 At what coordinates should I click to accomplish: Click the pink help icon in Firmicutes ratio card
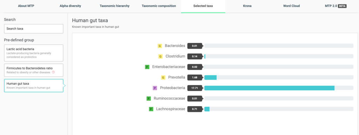(53, 73)
